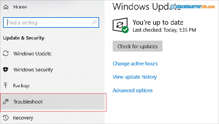Viewport: 219px width, 124px height.
Task: Click the Troubleshoot wrench icon
Action: tap(6, 102)
